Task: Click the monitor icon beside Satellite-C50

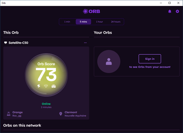Action: (x=5, y=43)
